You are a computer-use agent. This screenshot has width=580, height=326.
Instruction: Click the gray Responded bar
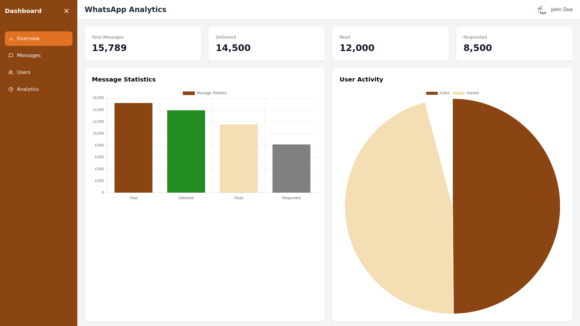tap(291, 168)
